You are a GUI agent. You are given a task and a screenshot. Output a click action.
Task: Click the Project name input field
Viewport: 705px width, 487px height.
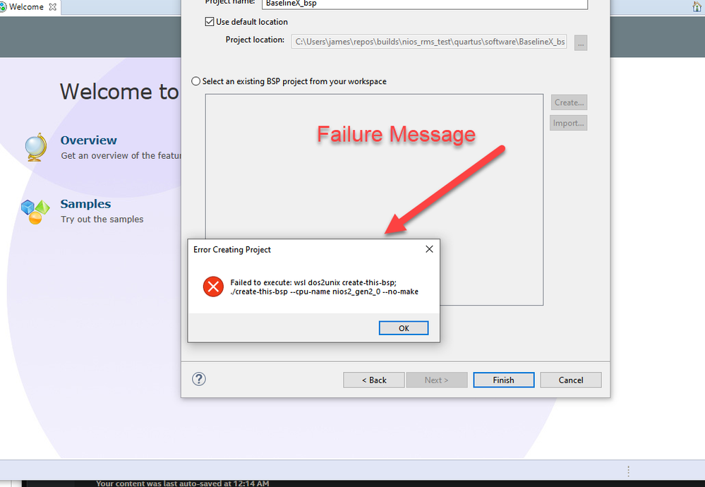(x=424, y=4)
